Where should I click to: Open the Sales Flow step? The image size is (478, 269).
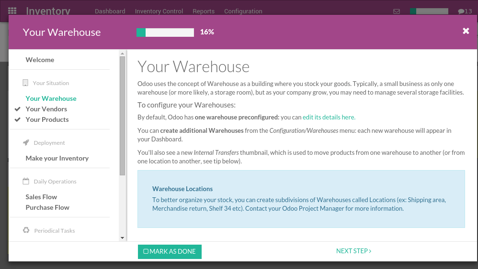(x=41, y=197)
